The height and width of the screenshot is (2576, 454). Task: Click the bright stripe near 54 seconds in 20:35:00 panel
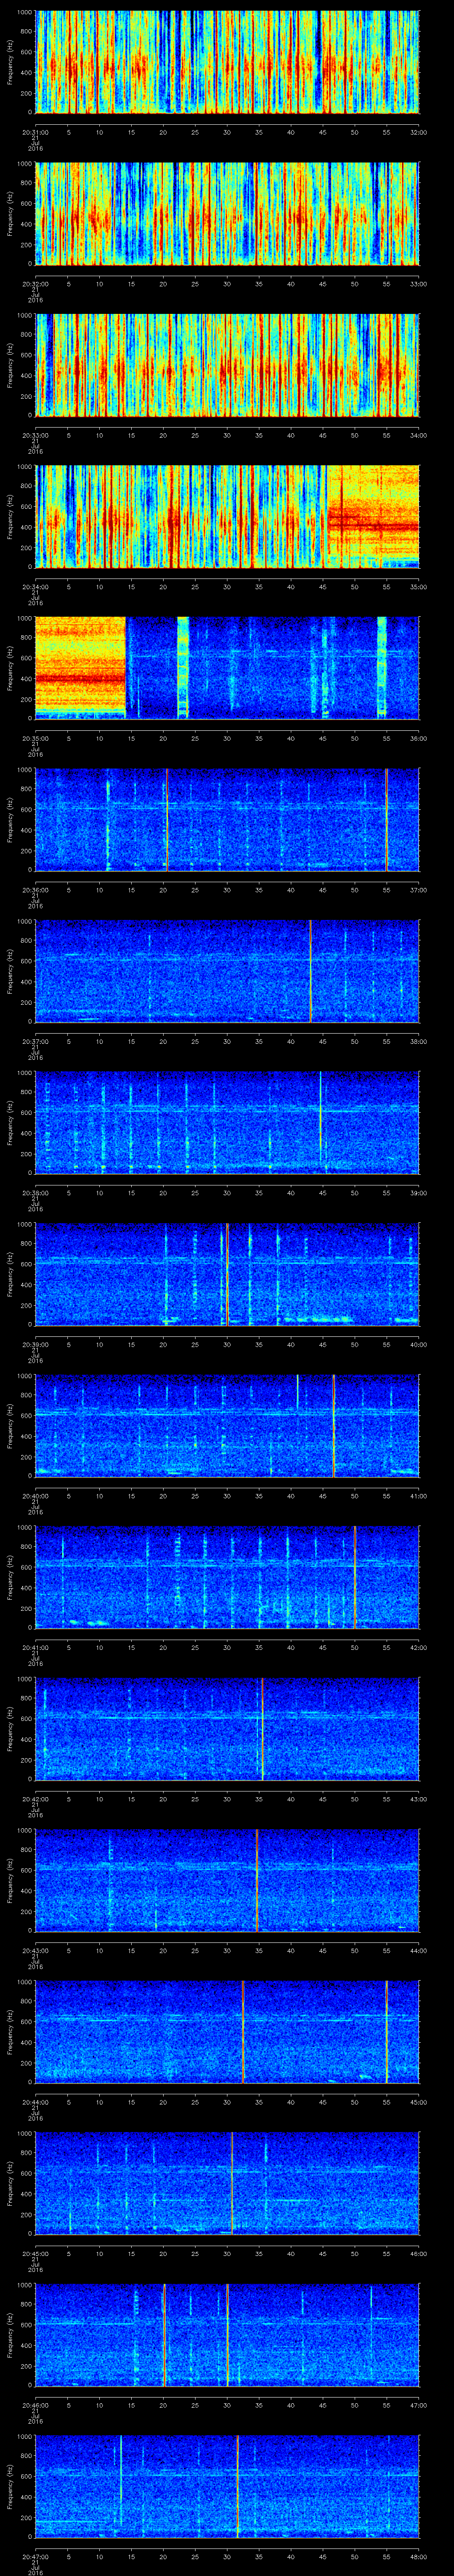point(381,668)
